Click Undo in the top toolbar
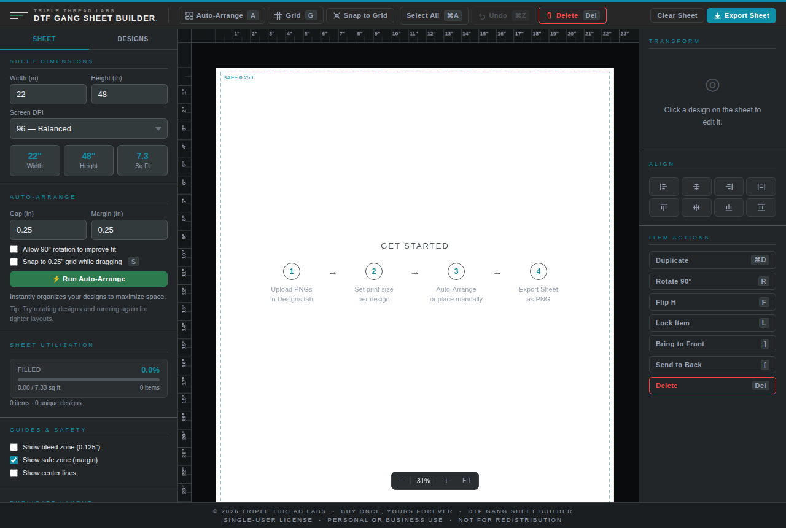 504,15
